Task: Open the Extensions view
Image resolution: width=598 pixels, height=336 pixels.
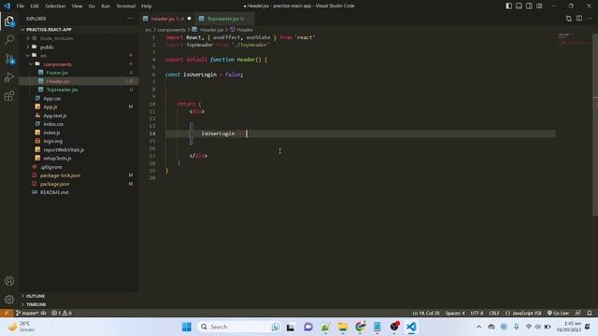Action: click(9, 96)
